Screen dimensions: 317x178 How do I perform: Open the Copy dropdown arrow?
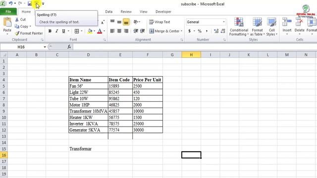[30, 26]
